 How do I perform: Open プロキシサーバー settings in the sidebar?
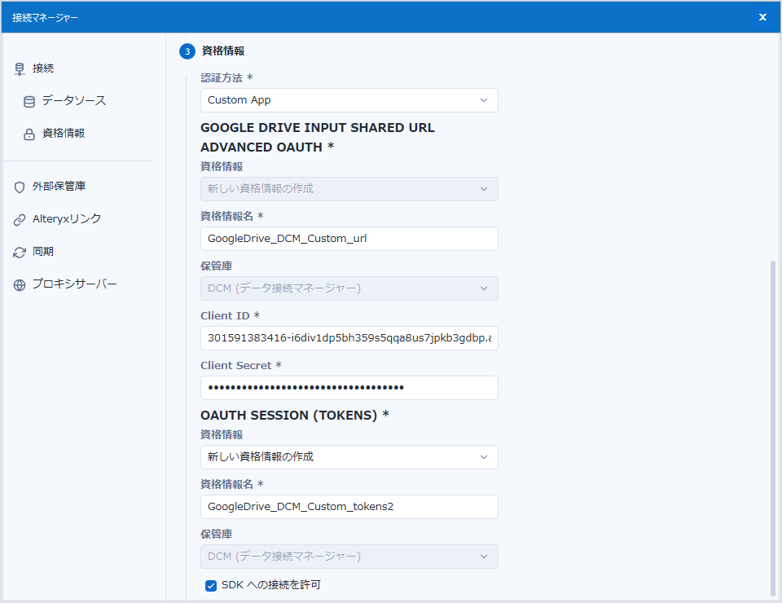coord(75,284)
